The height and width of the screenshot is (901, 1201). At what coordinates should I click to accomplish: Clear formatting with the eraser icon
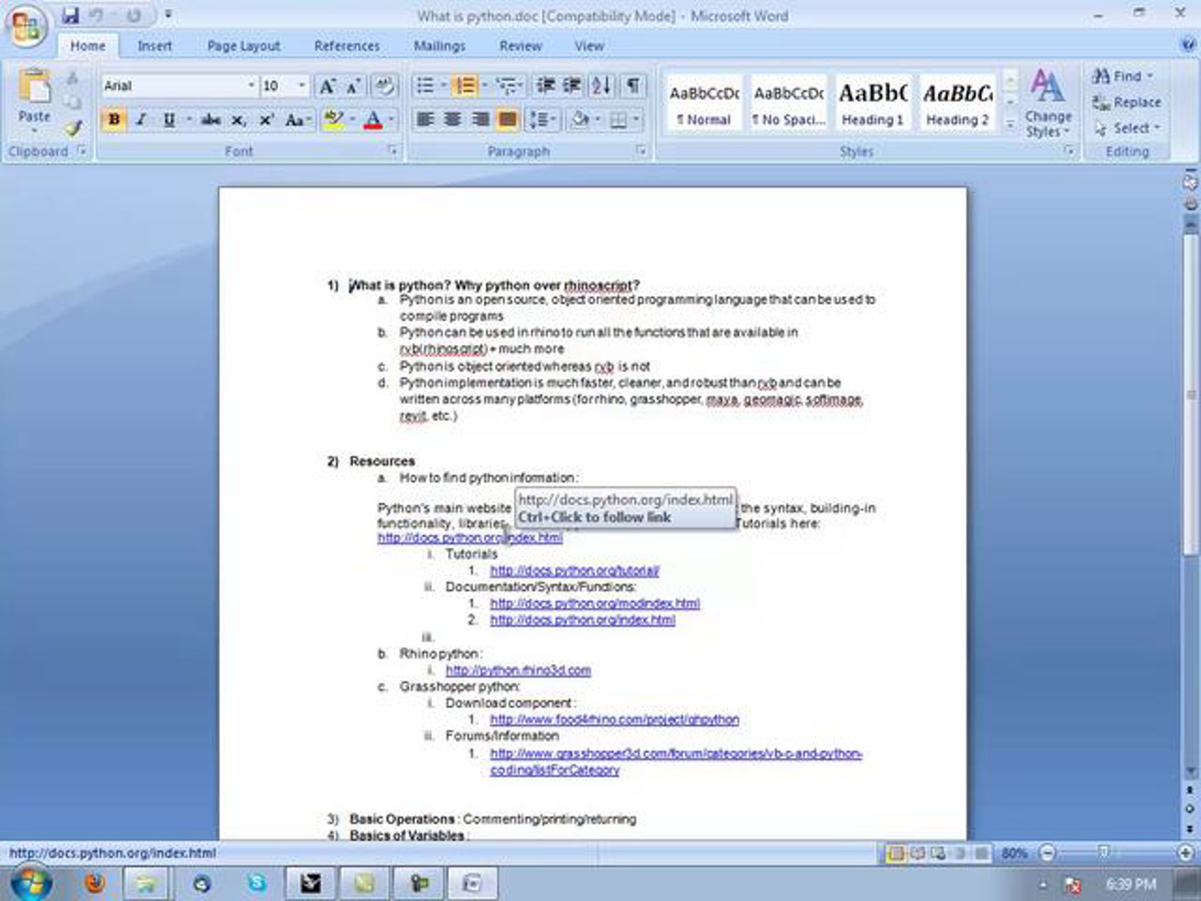(x=384, y=86)
